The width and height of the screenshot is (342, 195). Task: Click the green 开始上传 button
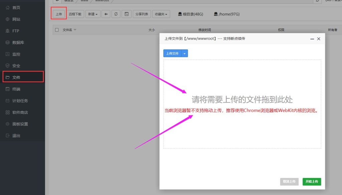pos(312,182)
